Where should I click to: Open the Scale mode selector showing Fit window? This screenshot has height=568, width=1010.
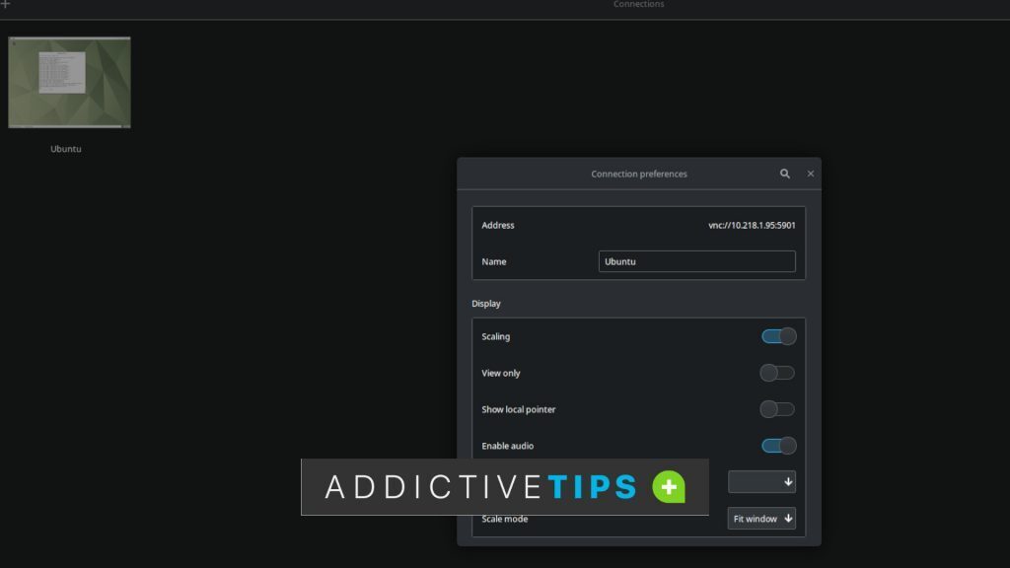pos(760,518)
